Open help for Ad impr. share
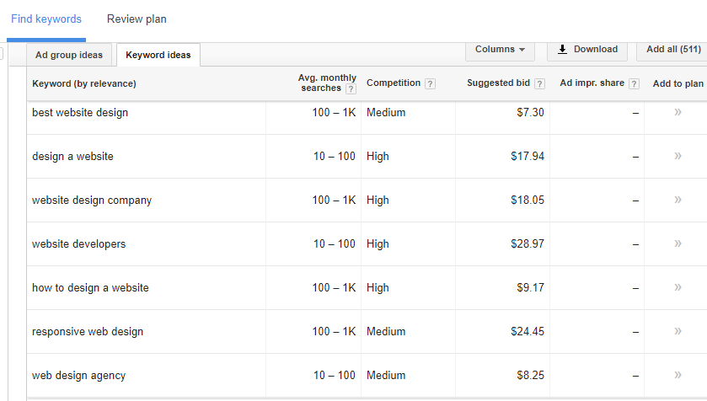The width and height of the screenshot is (707, 401). (634, 83)
